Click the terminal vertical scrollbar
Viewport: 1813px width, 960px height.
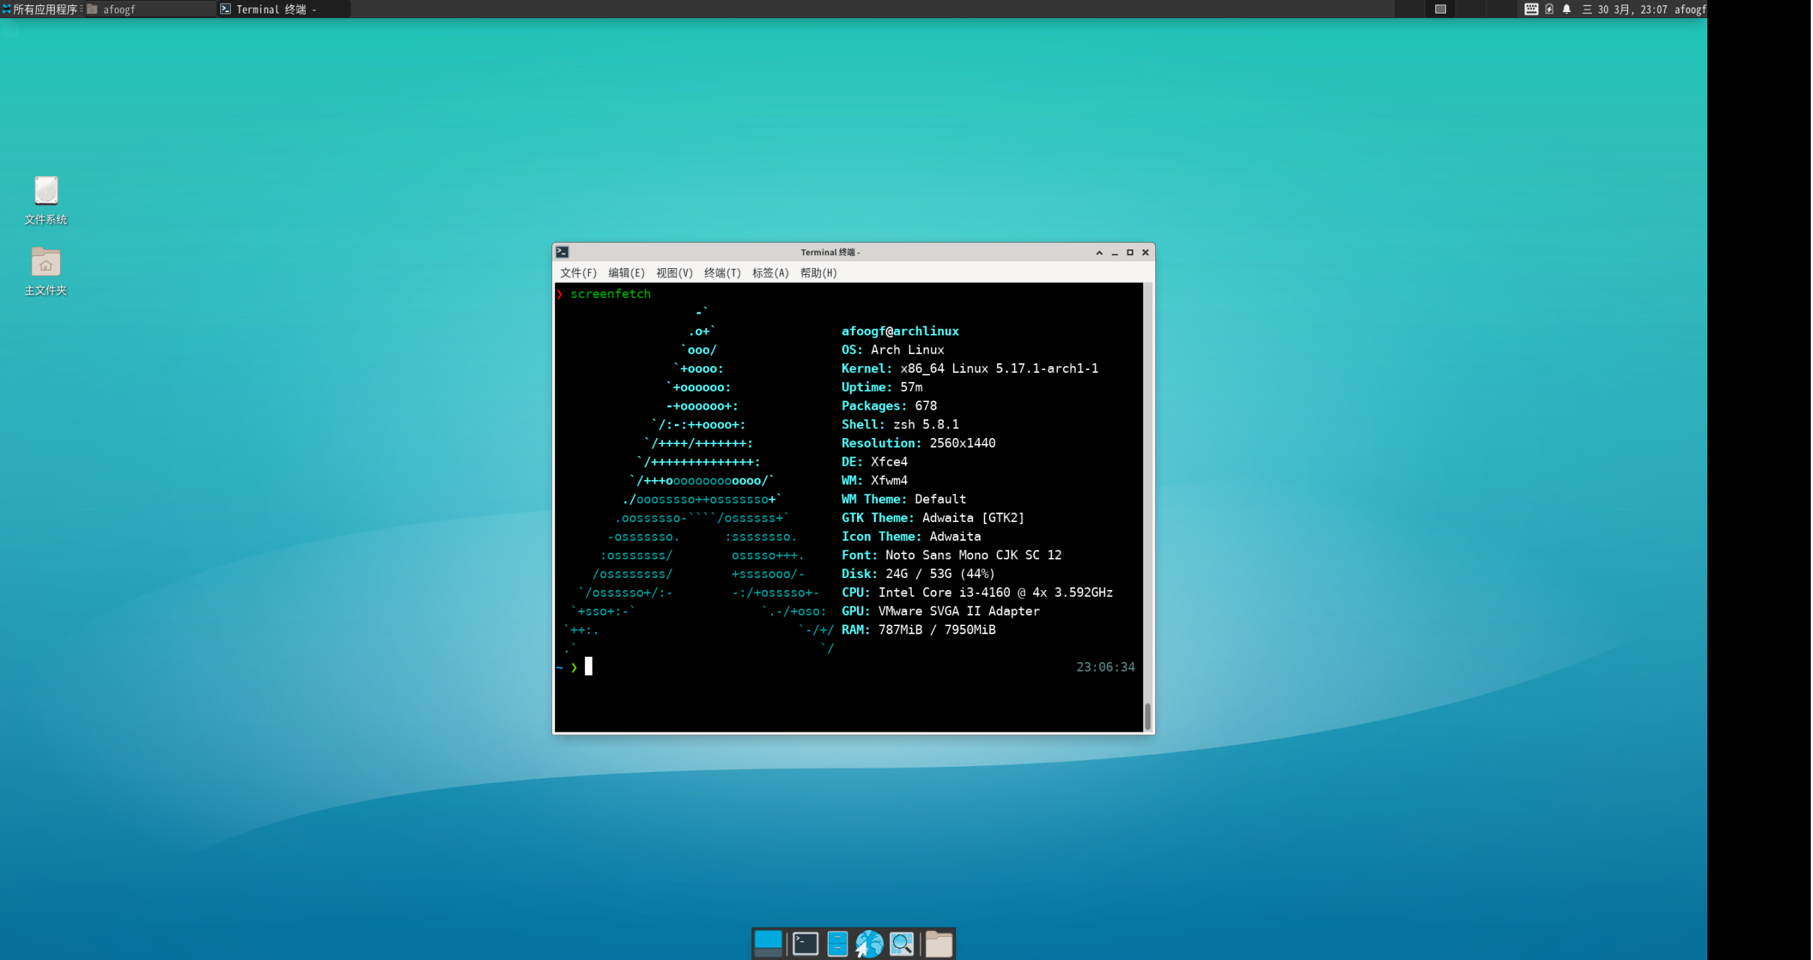(x=1148, y=715)
